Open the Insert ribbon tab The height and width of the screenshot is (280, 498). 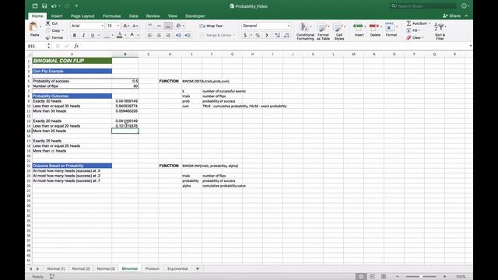[x=57, y=16]
